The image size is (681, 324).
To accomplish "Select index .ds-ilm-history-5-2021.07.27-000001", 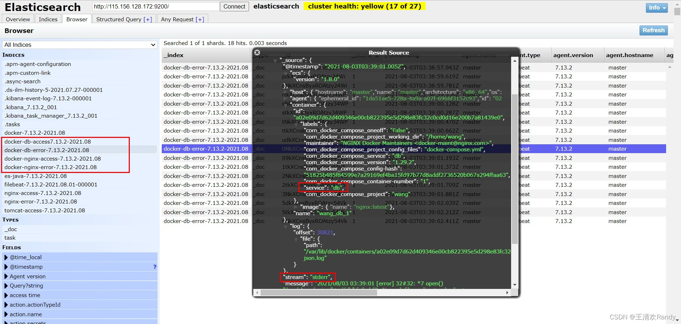I will click(80, 90).
